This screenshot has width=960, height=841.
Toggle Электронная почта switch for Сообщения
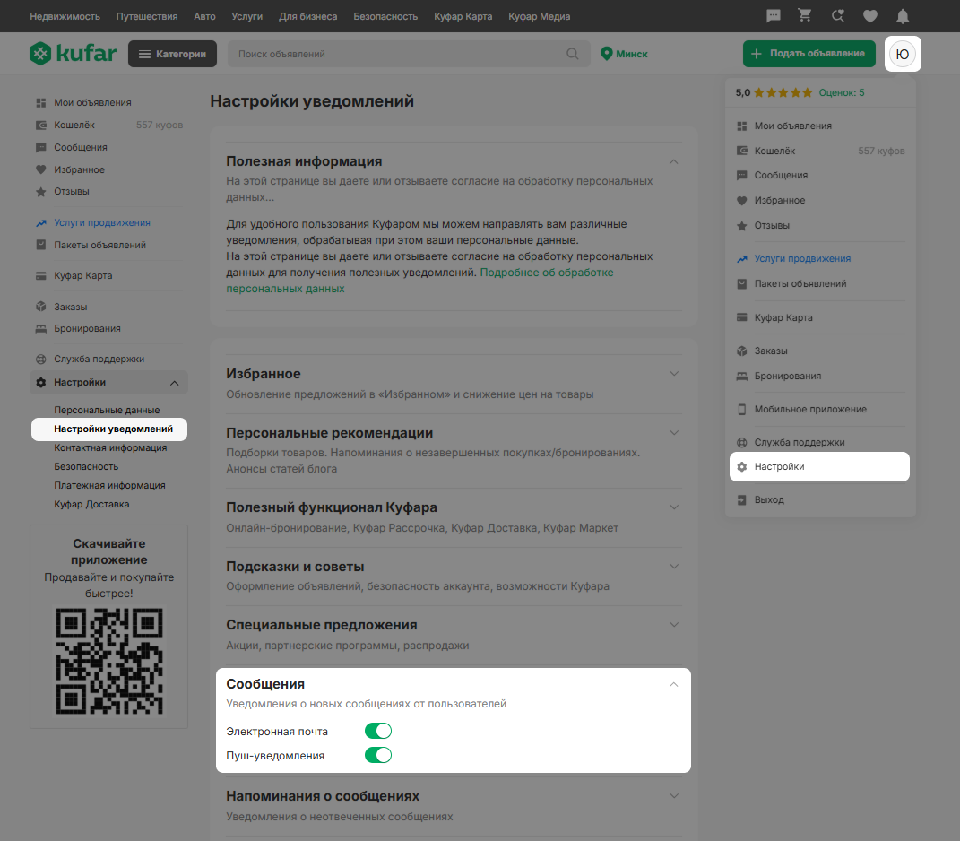pyautogui.click(x=378, y=731)
